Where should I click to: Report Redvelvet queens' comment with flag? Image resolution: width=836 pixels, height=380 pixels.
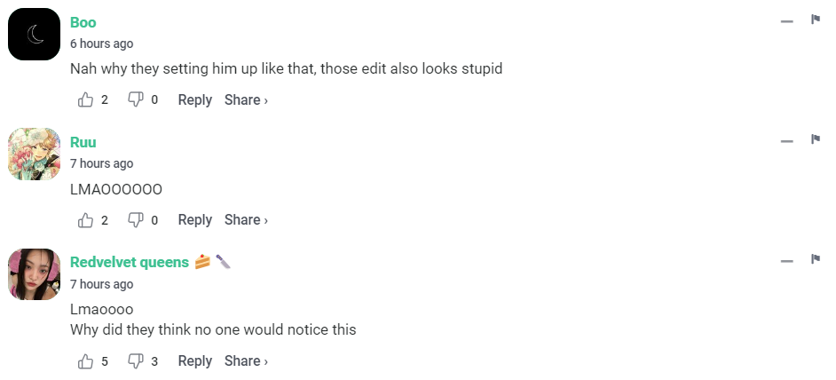[815, 259]
